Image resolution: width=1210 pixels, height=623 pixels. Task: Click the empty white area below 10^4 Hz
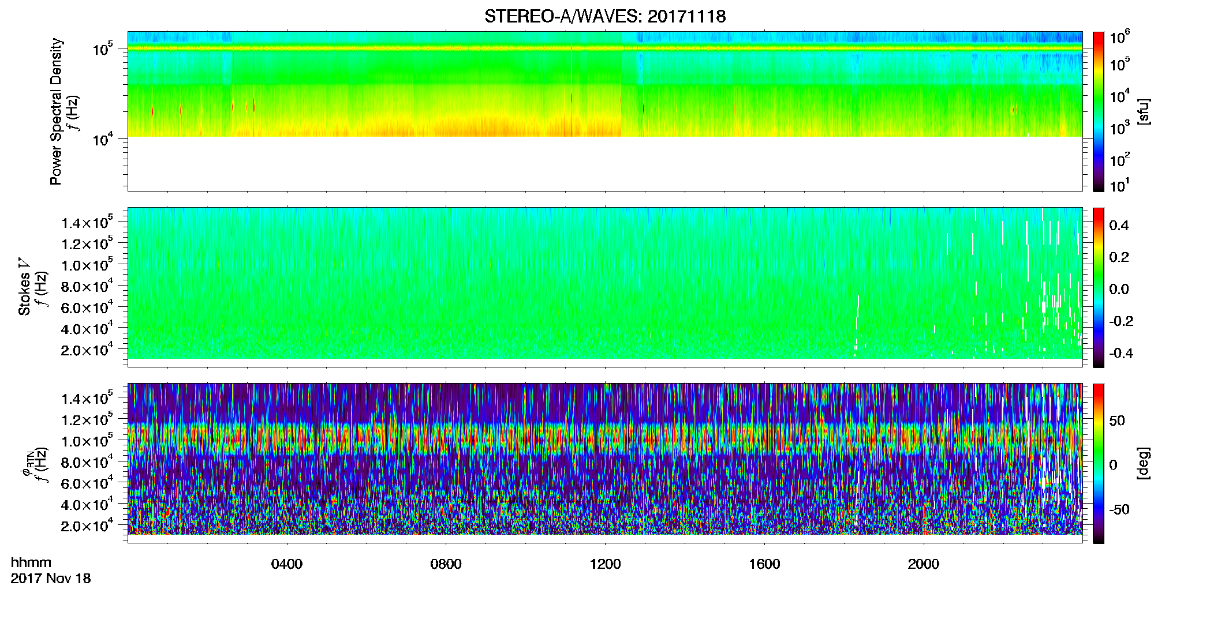(x=605, y=164)
